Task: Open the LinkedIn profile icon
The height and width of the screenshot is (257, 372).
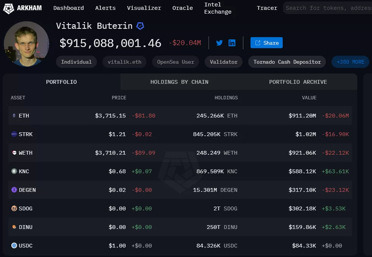Action: tap(232, 43)
